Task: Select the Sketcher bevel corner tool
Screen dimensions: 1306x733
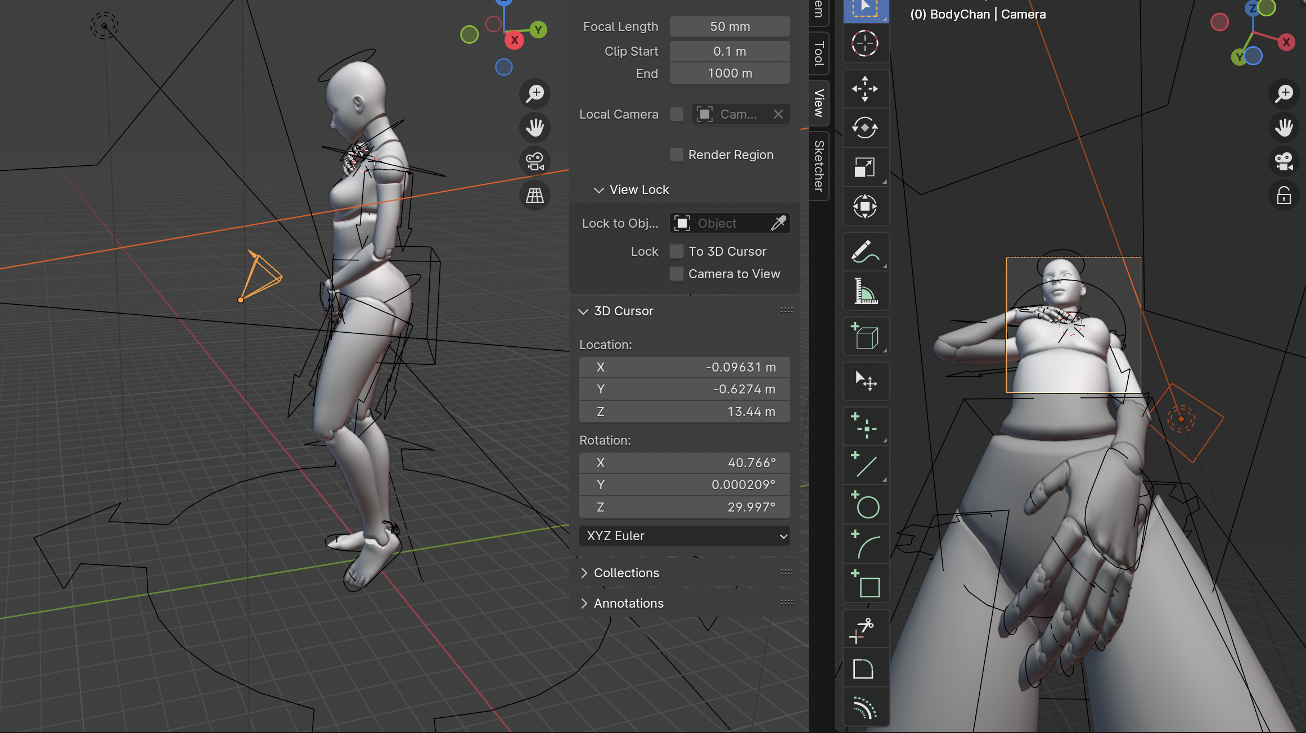Action: [x=865, y=669]
